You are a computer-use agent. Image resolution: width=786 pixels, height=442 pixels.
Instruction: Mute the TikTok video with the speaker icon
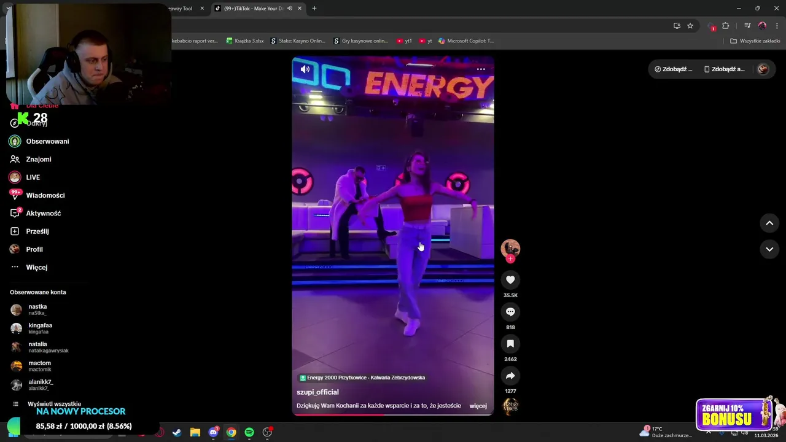coord(305,69)
